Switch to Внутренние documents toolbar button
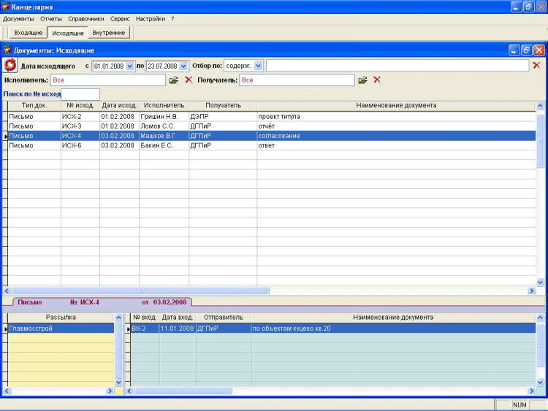Viewport: 548px width, 411px height. [108, 33]
